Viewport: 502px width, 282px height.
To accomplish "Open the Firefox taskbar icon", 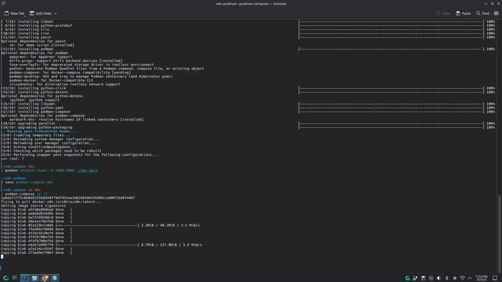I will 45,278.
